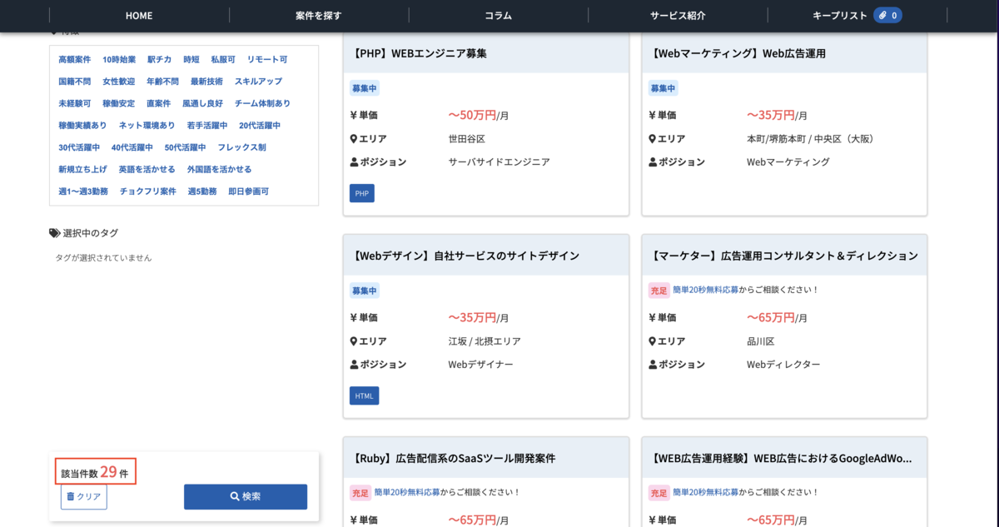Viewport: 999px width, 527px height.
Task: Click the 該当件数 29 件 result count
Action: pos(95,472)
